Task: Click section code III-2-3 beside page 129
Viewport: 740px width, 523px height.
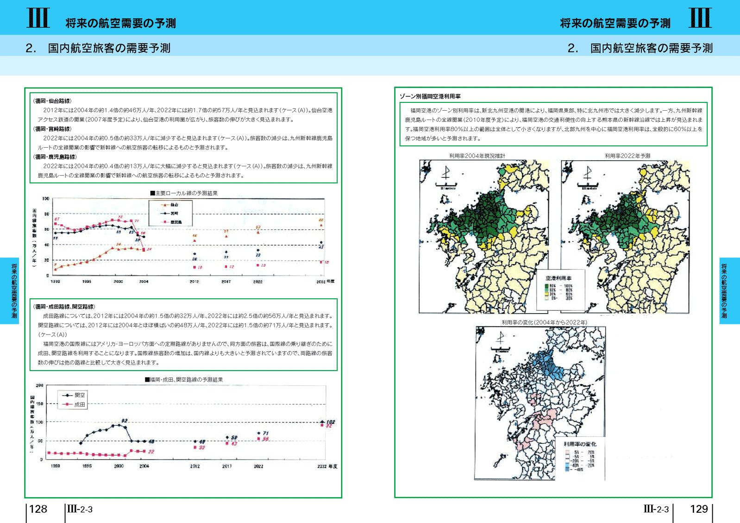Action: [x=656, y=509]
